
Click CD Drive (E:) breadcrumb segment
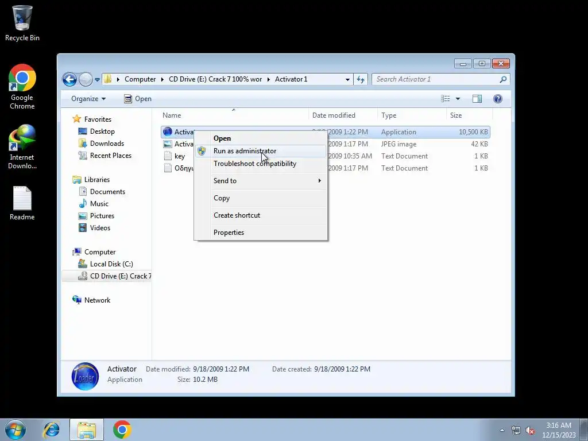(x=215, y=79)
